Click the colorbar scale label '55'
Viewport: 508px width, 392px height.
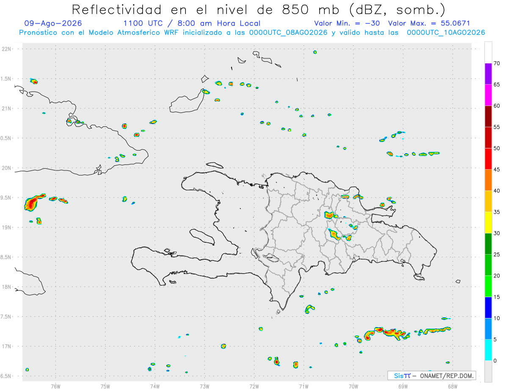497,127
